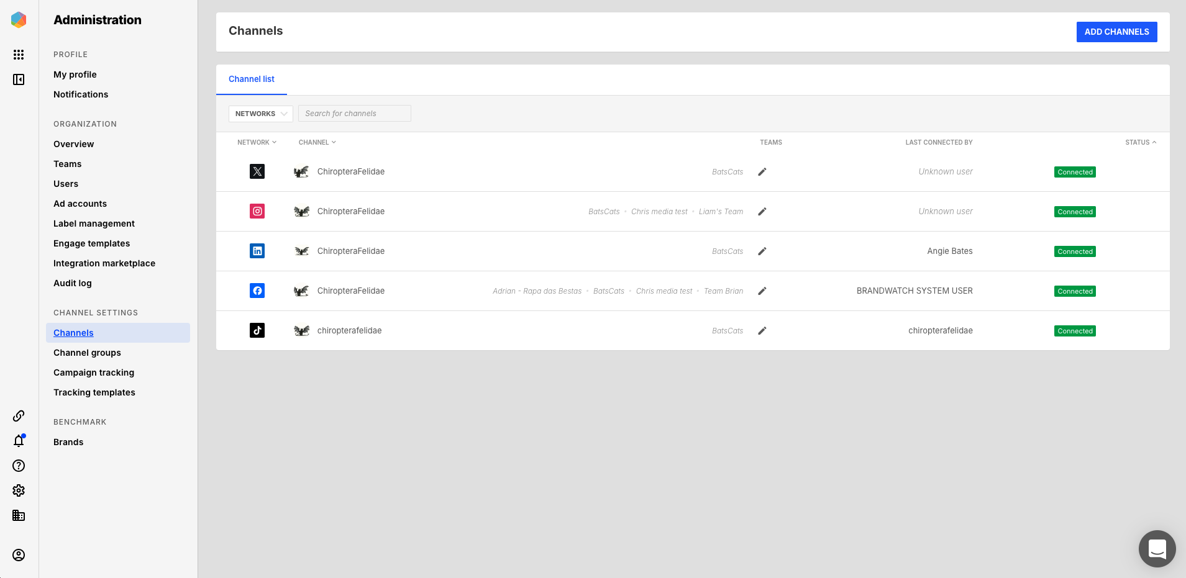Open Channel groups

[87, 353]
